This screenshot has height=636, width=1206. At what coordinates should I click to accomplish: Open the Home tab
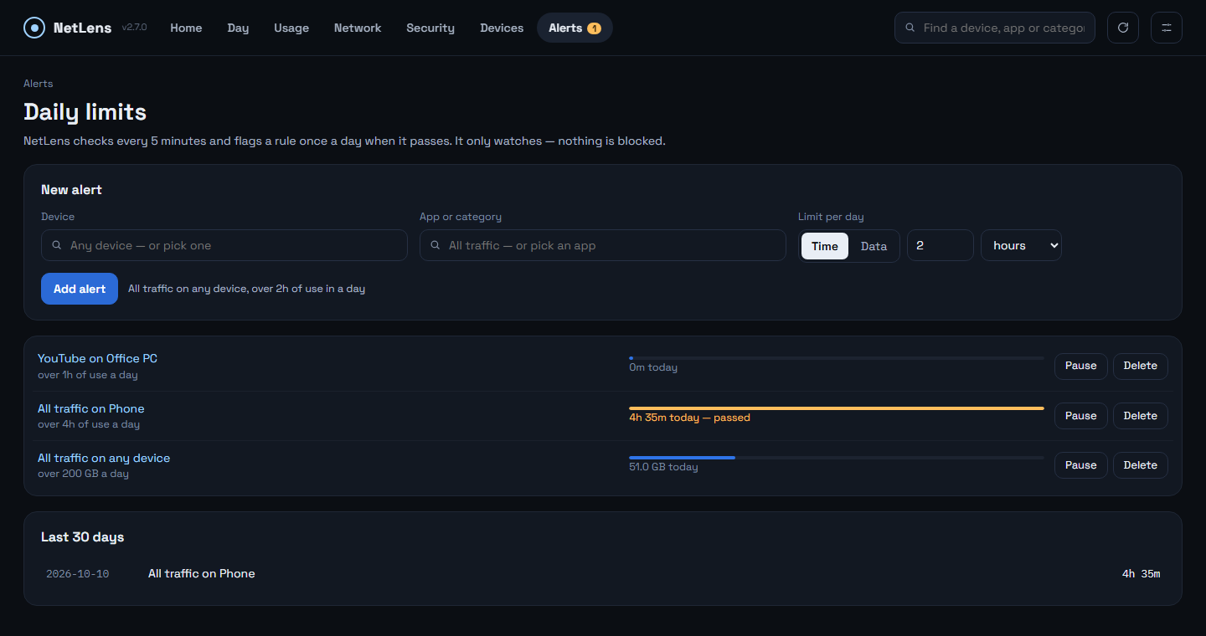click(x=186, y=28)
